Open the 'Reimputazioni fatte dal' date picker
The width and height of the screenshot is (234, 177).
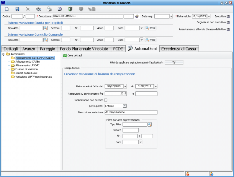[125, 86]
